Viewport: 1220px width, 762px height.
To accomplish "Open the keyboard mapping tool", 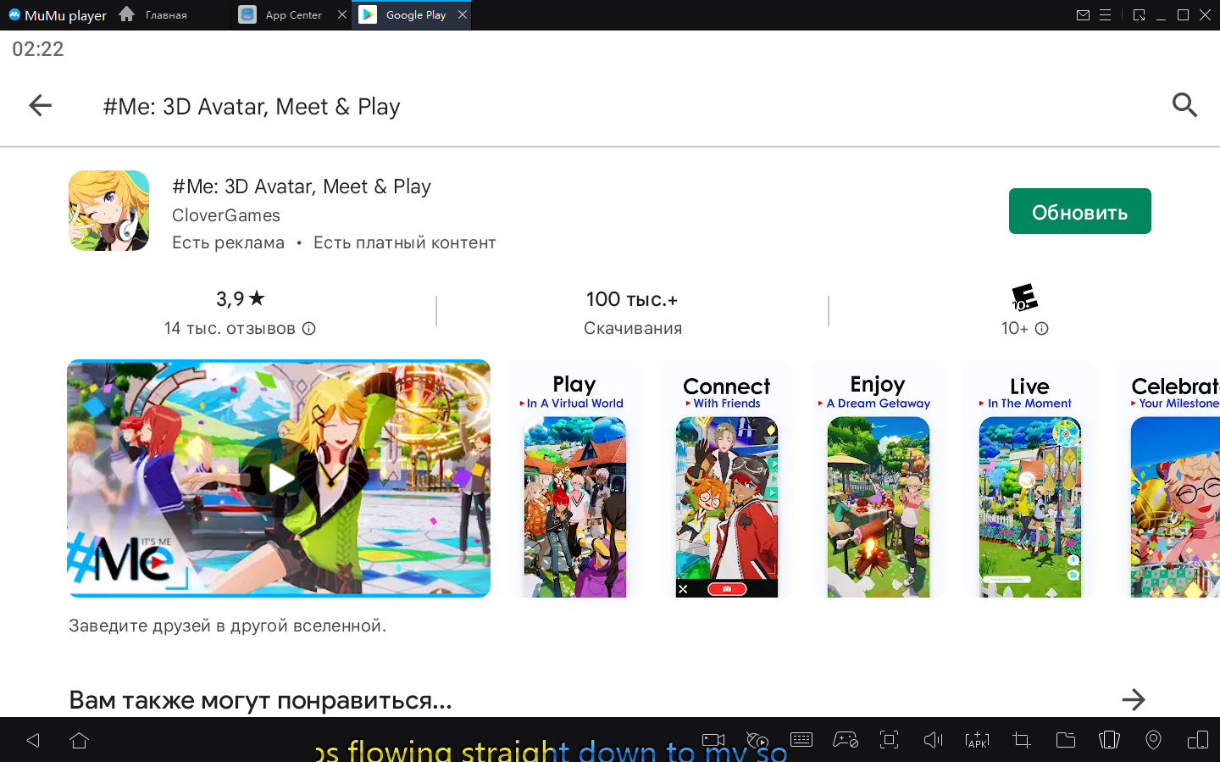I will point(801,740).
